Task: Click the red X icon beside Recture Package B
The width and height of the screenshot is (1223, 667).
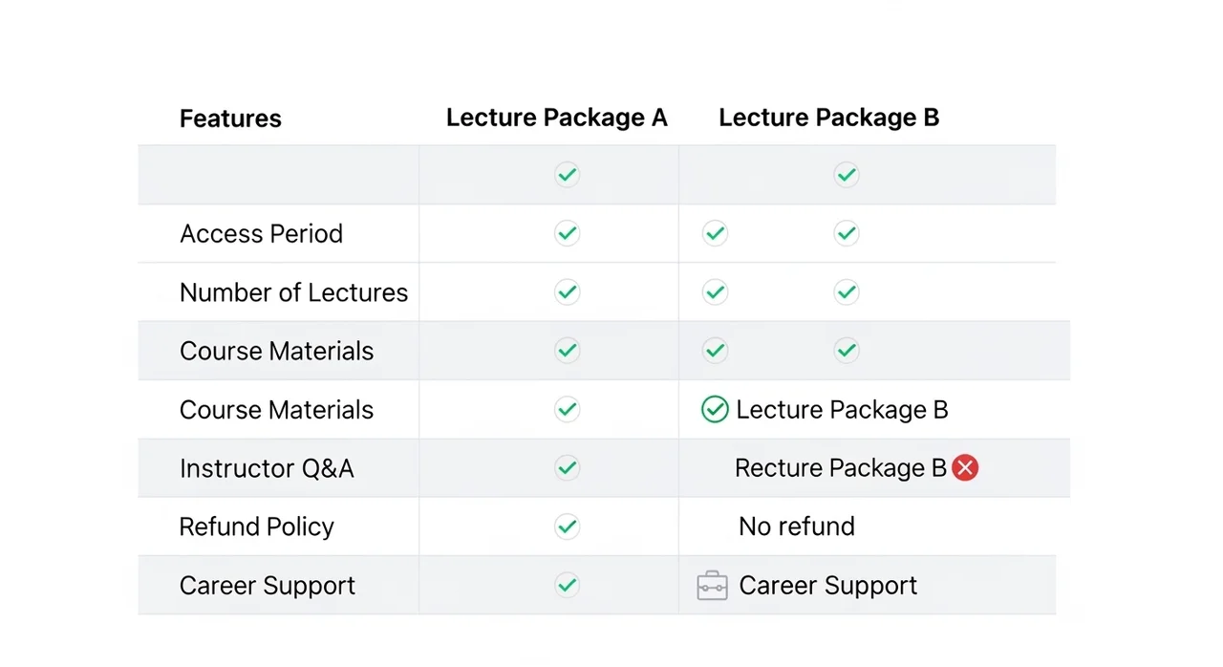Action: click(965, 468)
